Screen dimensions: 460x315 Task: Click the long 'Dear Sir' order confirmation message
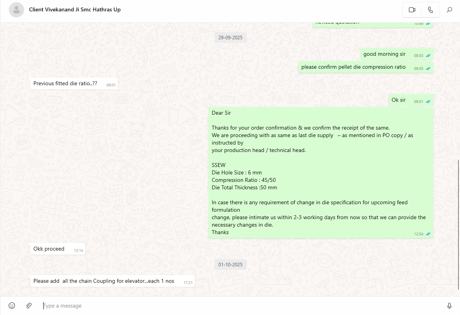(x=321, y=172)
